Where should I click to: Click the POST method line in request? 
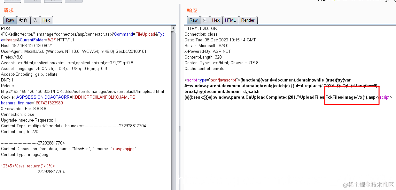point(7,28)
